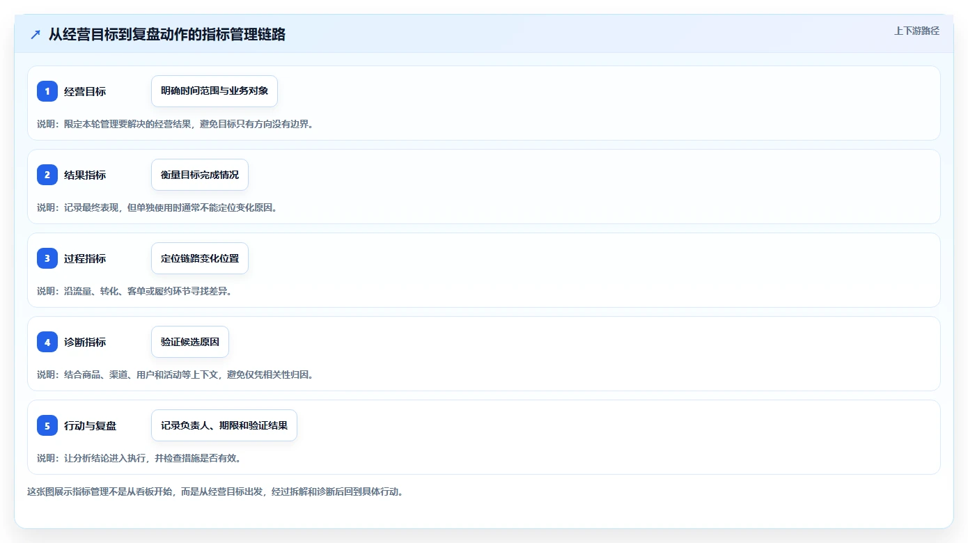Click the step 1 number badge

pyautogui.click(x=47, y=91)
